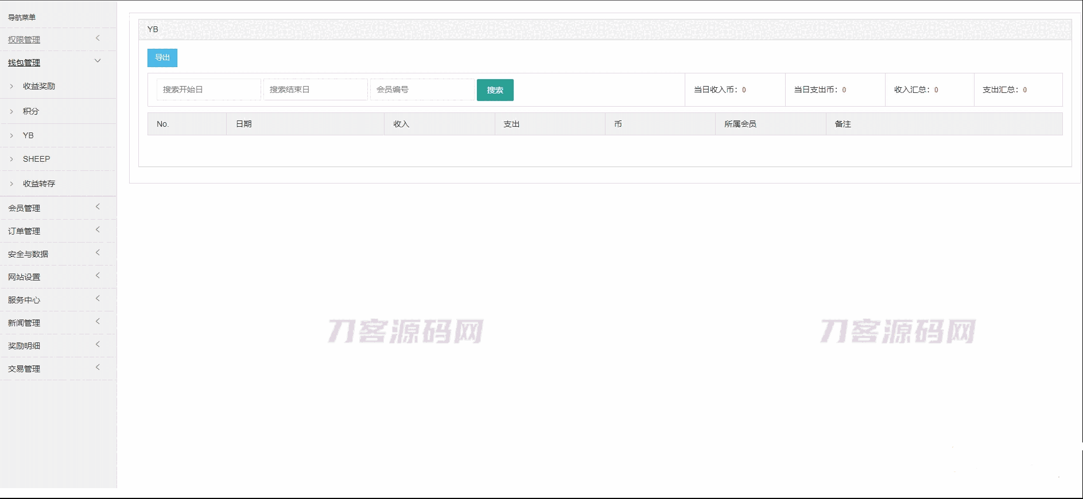
Task: Open the 安全与数据 chevron icon
Action: 98,252
